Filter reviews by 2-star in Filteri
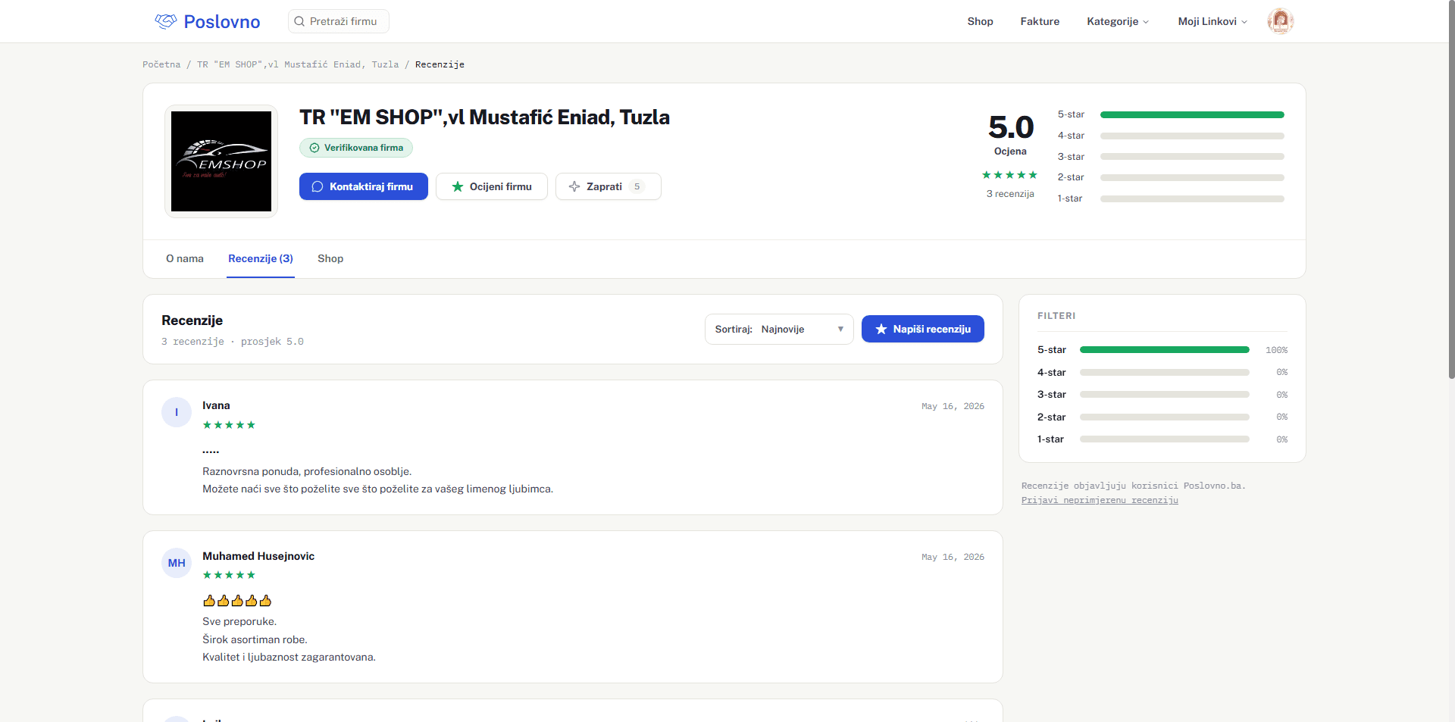 pyautogui.click(x=1162, y=417)
